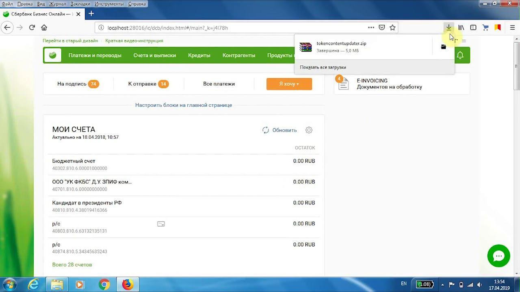Viewport: 520px width, 292px height.
Task: Open На подпись payments with 74
Action: (x=78, y=84)
